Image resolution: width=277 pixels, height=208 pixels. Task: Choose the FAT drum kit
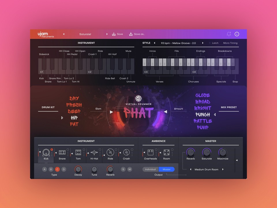tap(74, 124)
